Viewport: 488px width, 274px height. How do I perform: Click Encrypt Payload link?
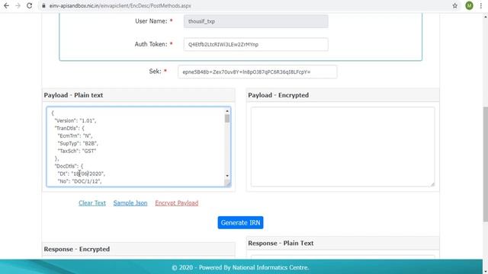click(x=176, y=203)
